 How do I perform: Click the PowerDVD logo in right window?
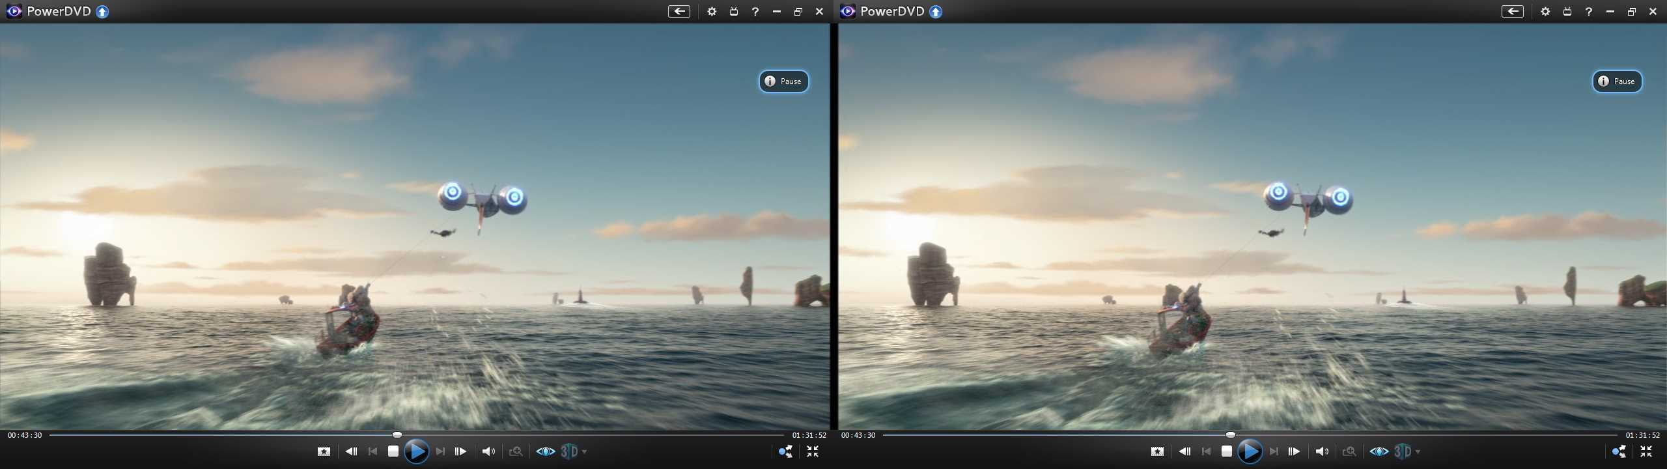(x=848, y=11)
